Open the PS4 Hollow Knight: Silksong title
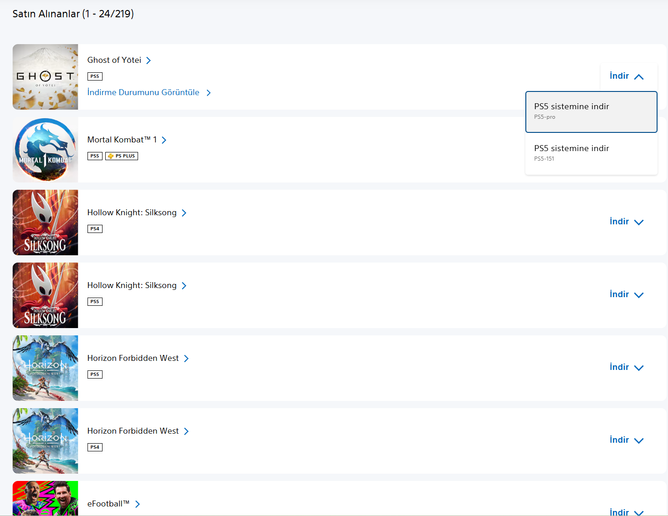Image resolution: width=668 pixels, height=516 pixels. point(132,212)
